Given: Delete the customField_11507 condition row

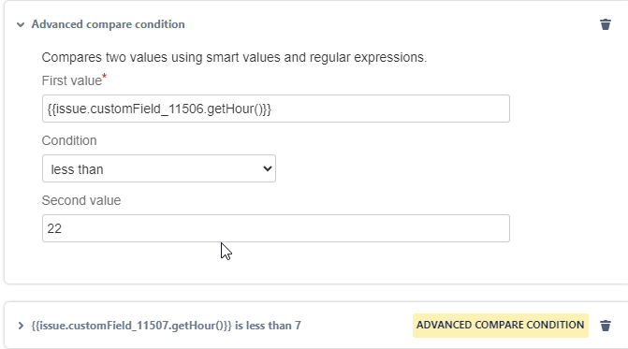Looking at the screenshot, I should (606, 326).
